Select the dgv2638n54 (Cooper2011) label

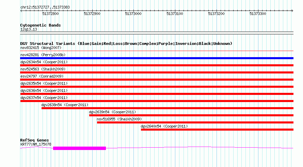pyautogui.click(x=65, y=105)
